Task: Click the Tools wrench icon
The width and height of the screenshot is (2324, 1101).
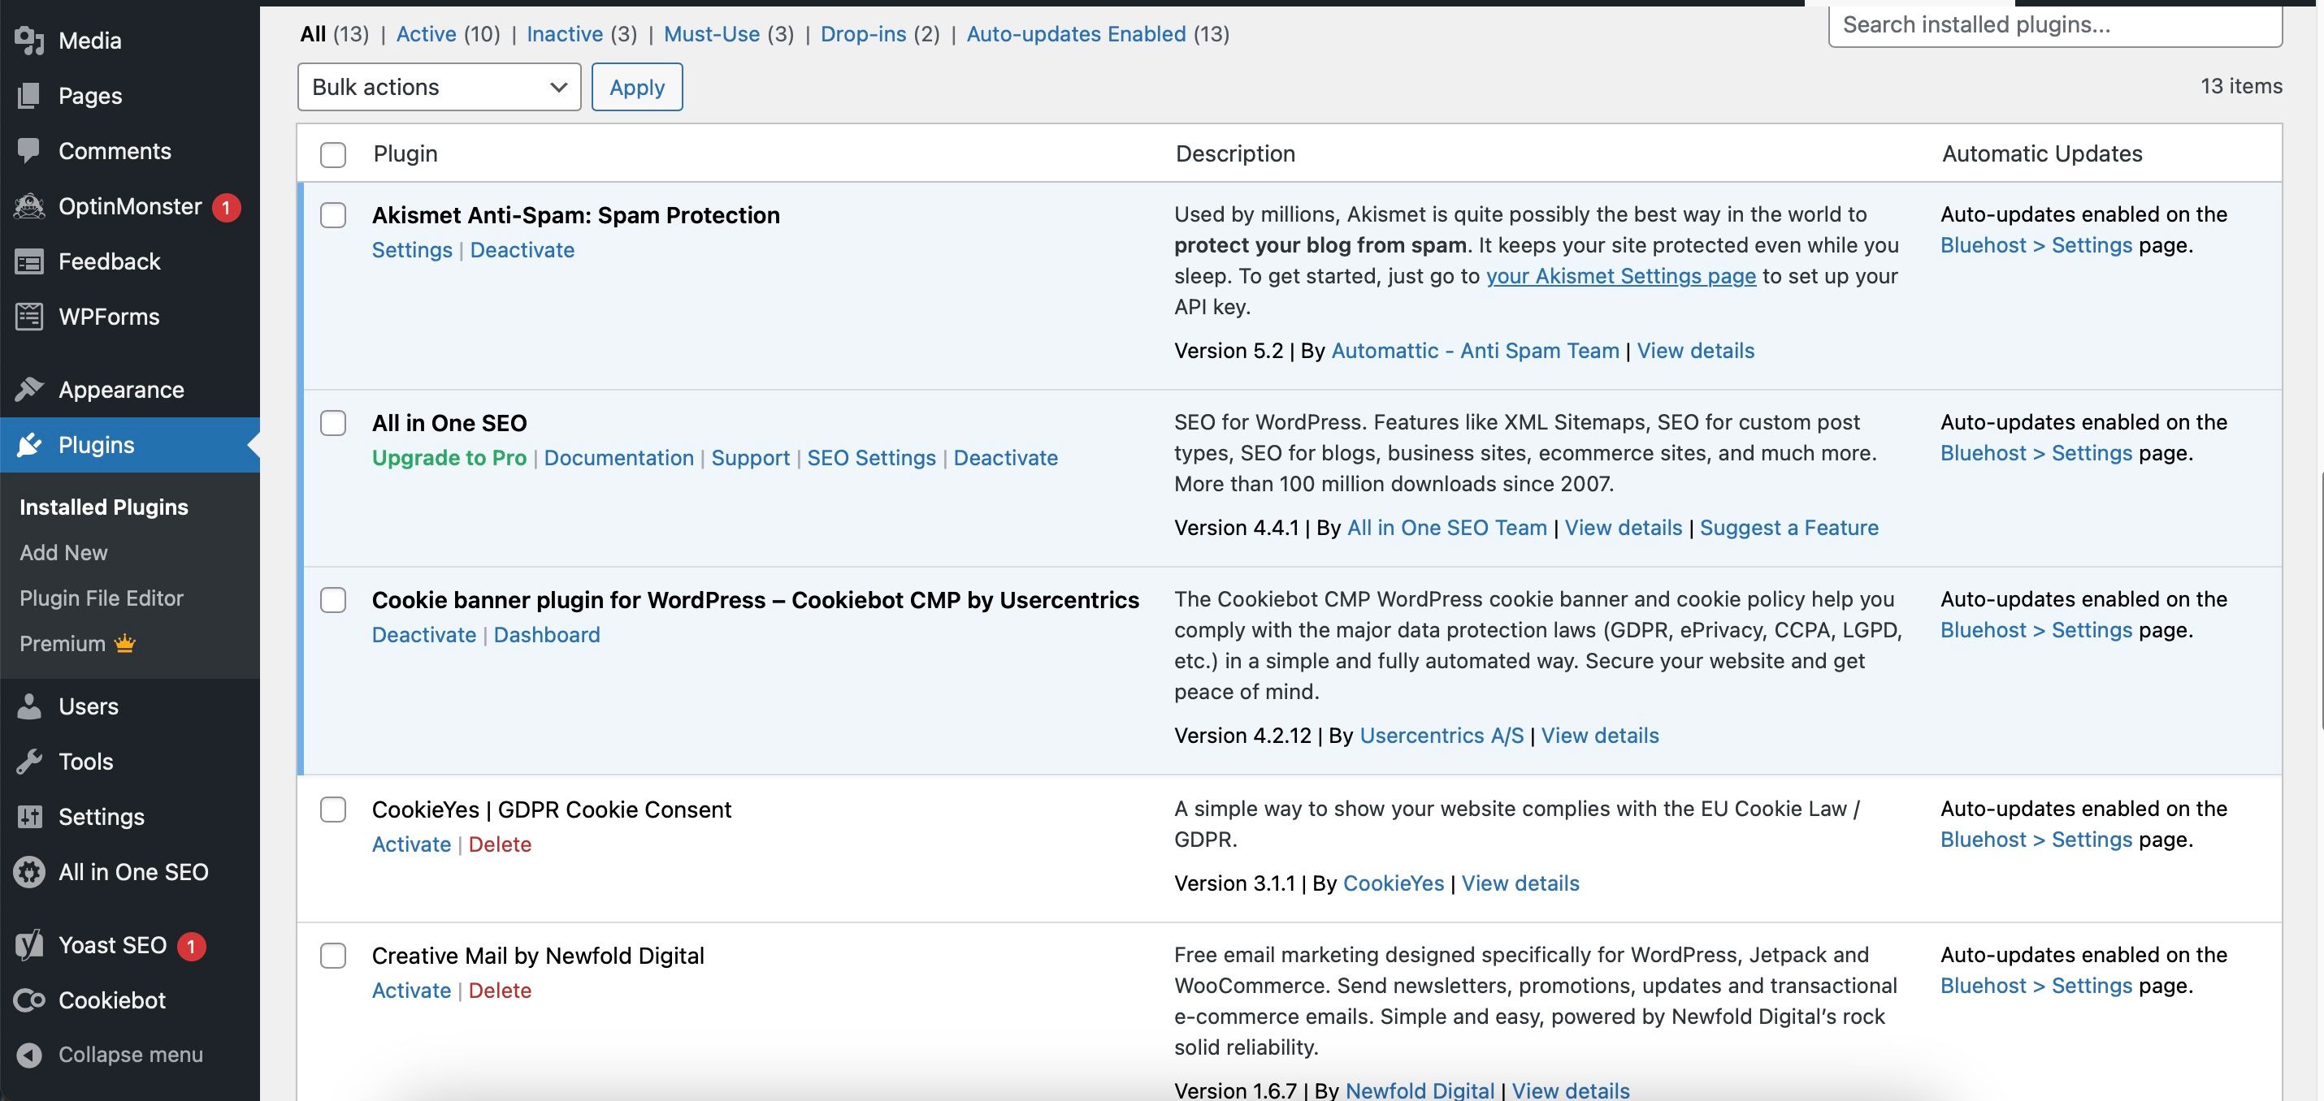Action: pos(29,762)
